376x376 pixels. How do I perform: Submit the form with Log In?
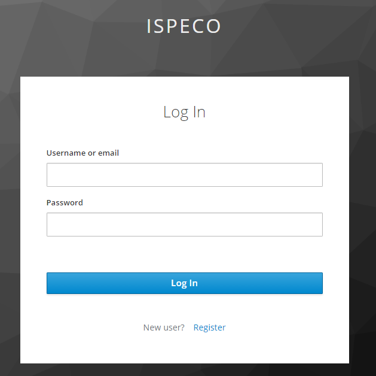pos(184,283)
